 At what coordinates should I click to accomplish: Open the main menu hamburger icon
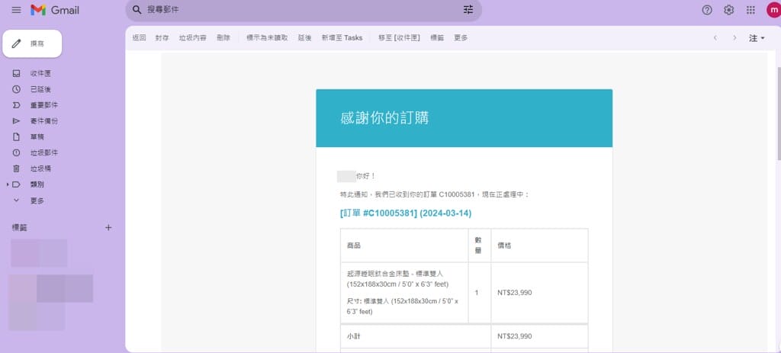[17, 10]
